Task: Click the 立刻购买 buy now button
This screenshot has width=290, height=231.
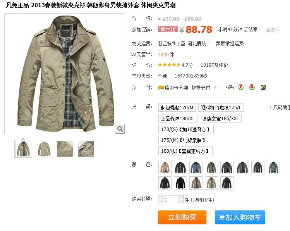Action: tap(182, 217)
